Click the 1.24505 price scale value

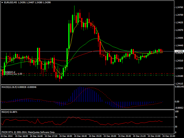(179, 38)
